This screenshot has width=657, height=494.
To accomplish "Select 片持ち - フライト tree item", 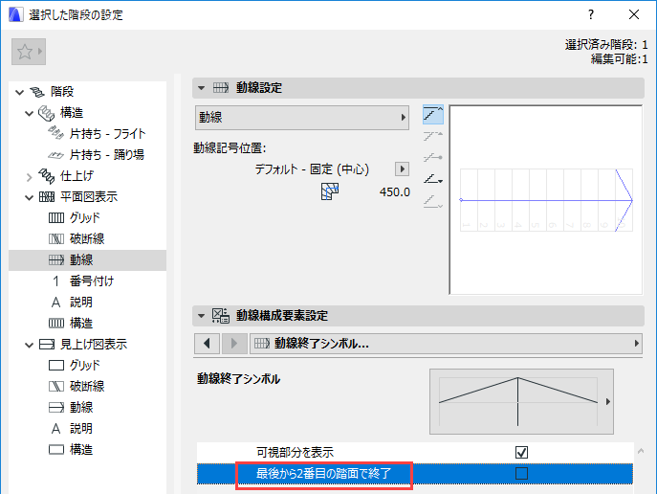I will point(107,134).
